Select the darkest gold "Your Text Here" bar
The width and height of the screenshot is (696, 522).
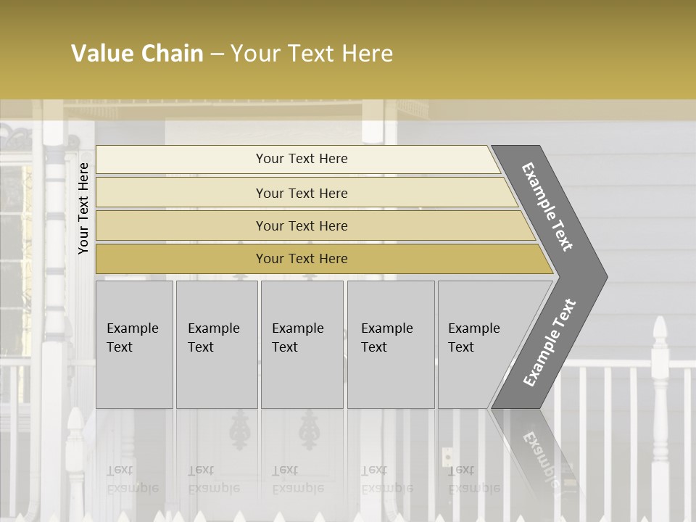coord(301,259)
